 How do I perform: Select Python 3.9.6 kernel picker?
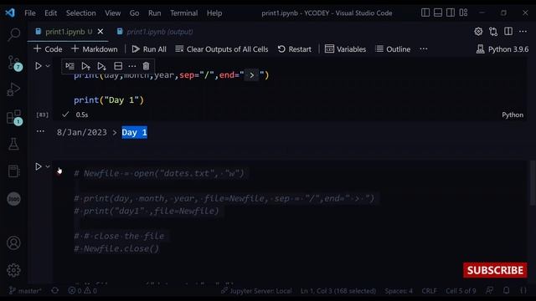coord(502,49)
